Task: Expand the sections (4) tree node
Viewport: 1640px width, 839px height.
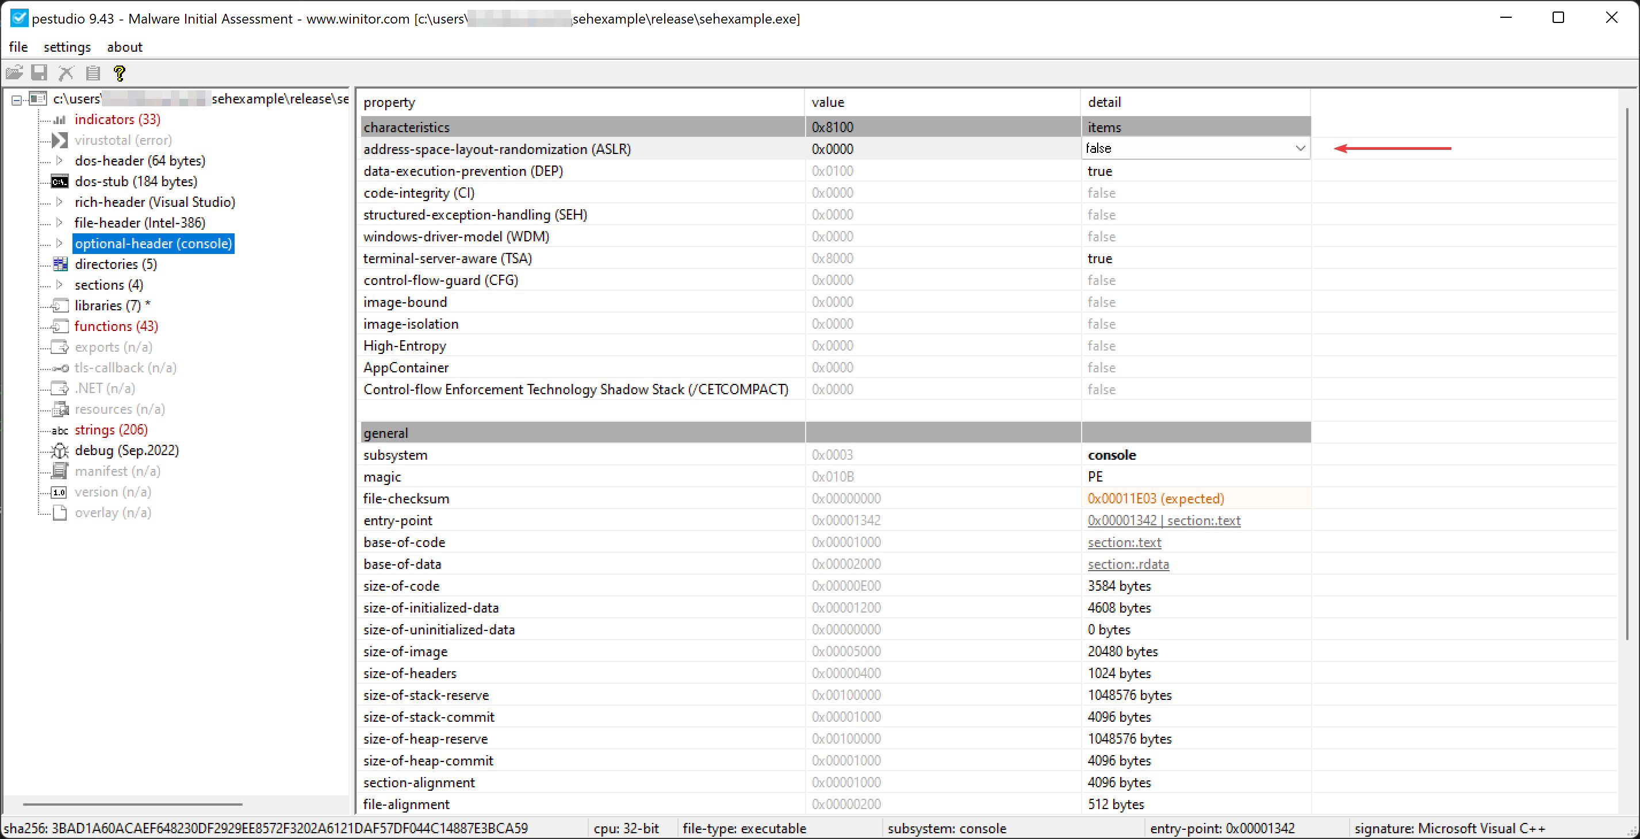Action: click(59, 284)
